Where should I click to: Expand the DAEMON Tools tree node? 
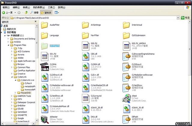click(x=12, y=96)
